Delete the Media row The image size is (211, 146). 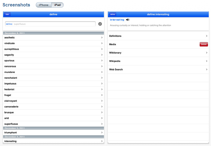203,44
